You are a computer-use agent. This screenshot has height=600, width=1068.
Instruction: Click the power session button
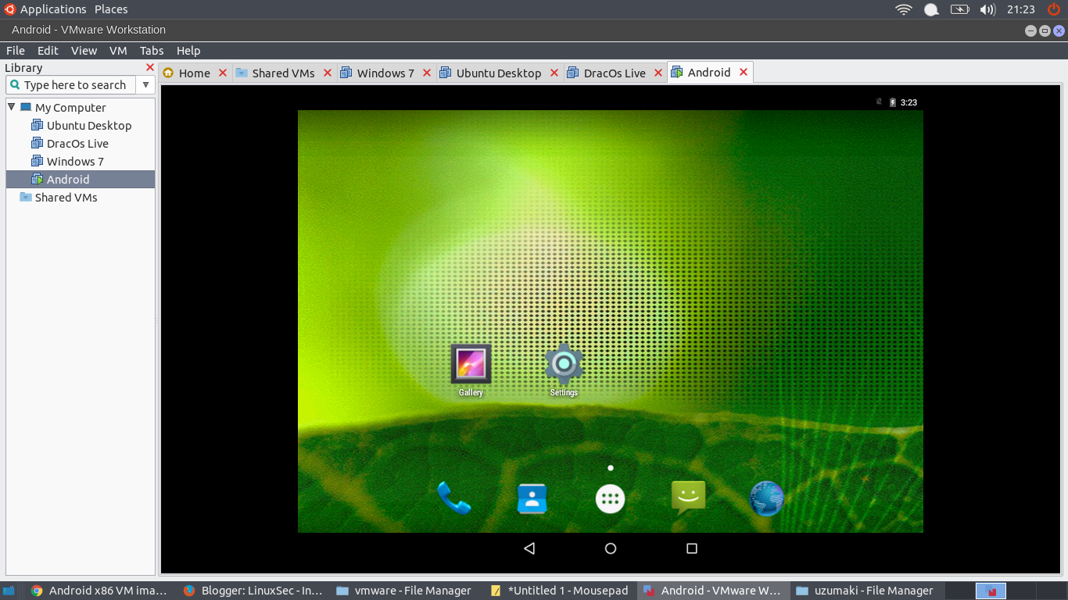(x=1054, y=9)
